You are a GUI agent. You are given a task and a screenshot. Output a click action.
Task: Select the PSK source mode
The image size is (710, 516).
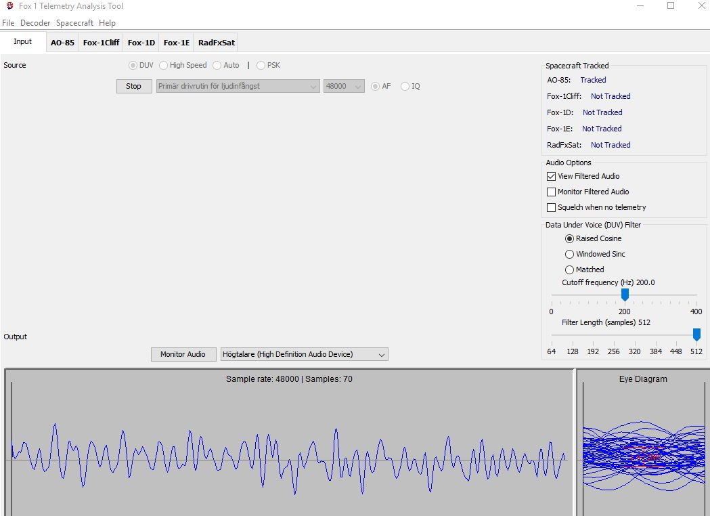point(261,65)
